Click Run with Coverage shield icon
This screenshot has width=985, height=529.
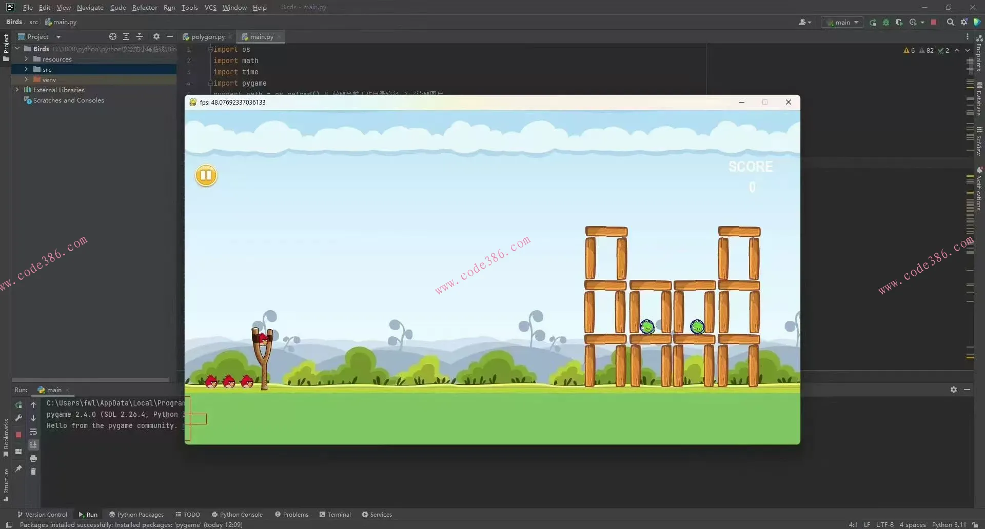coord(899,23)
